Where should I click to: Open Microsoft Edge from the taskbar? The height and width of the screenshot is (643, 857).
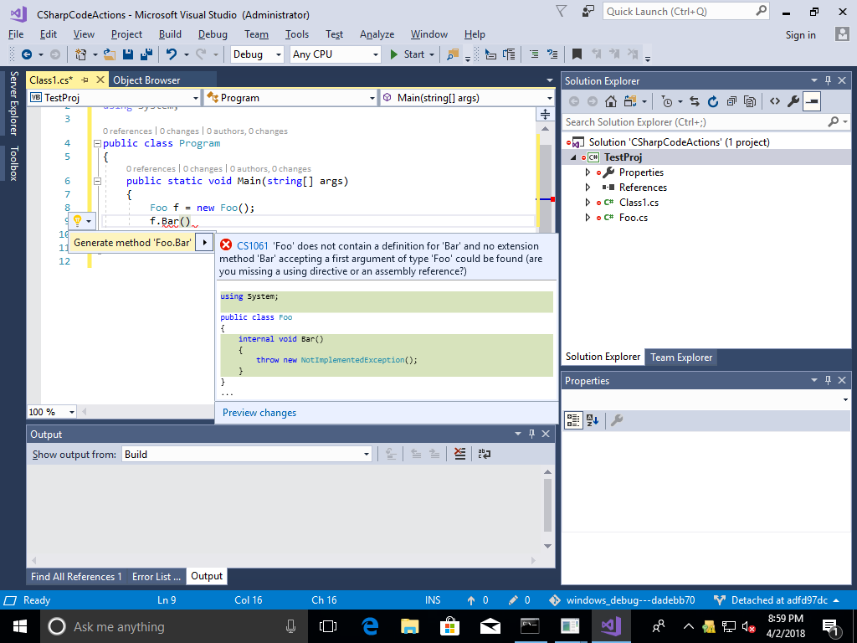click(x=370, y=626)
